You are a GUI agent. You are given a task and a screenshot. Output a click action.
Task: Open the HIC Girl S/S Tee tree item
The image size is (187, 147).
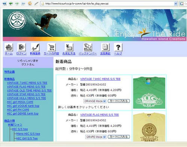pyautogui.click(x=27, y=138)
